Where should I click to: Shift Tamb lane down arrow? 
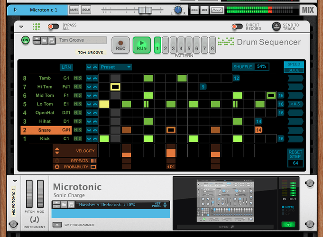(x=89, y=78)
